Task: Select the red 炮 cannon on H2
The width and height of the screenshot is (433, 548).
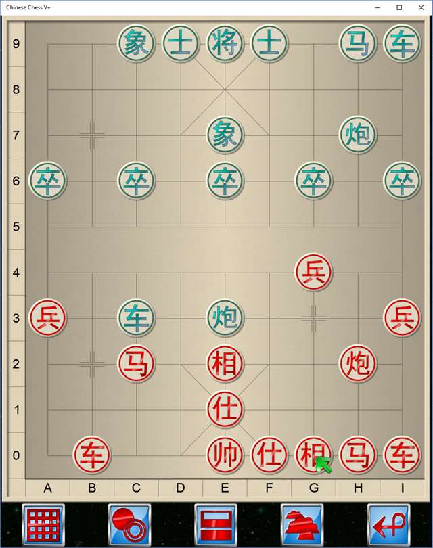Action: pos(358,363)
